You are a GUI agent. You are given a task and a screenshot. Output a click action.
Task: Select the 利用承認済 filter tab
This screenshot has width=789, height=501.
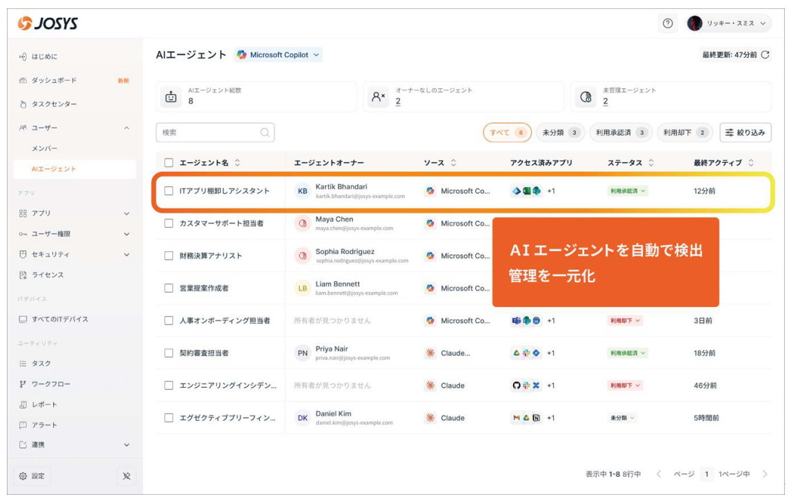[x=621, y=132]
